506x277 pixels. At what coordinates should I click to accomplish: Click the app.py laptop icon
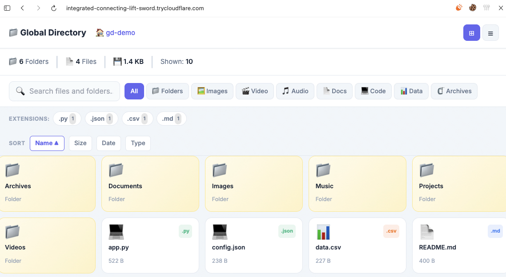116,232
